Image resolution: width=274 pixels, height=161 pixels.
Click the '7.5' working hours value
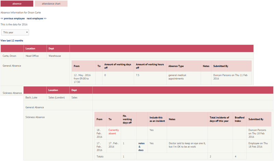pos(138,75)
